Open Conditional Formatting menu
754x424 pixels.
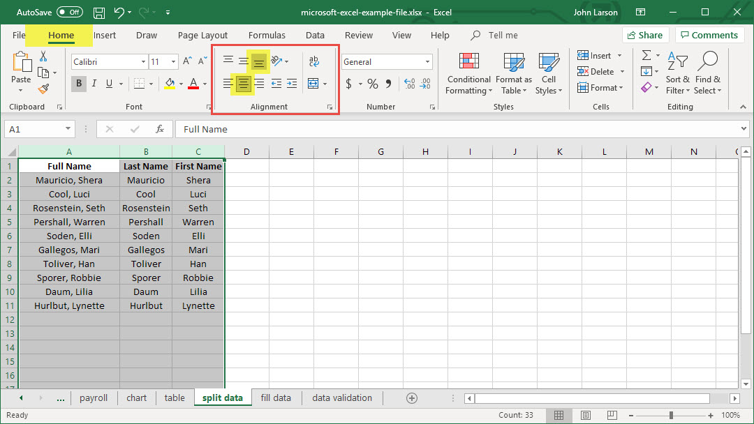click(469, 73)
